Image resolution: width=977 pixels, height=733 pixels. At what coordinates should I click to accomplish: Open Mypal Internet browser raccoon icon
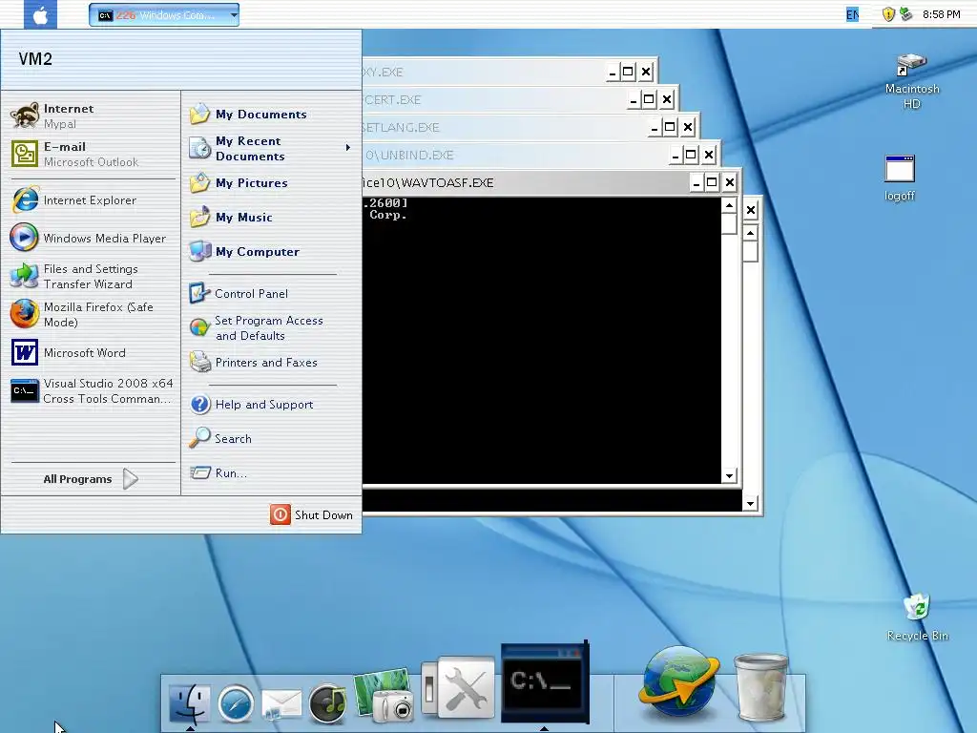pos(25,115)
